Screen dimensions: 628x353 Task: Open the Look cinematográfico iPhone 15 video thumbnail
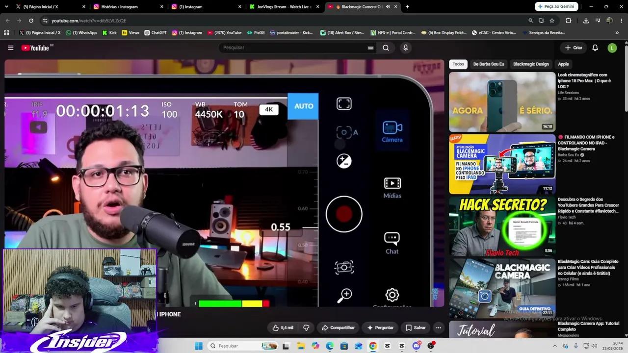click(x=502, y=102)
